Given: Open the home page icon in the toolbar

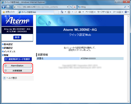Looking at the screenshot, I should point(62,12).
